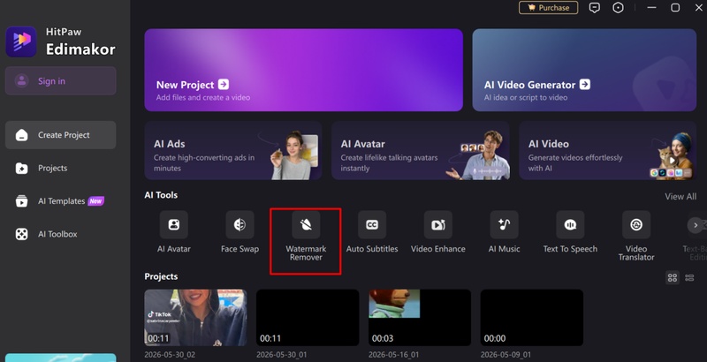
Task: Open the Video Translator tool
Action: [x=636, y=224]
